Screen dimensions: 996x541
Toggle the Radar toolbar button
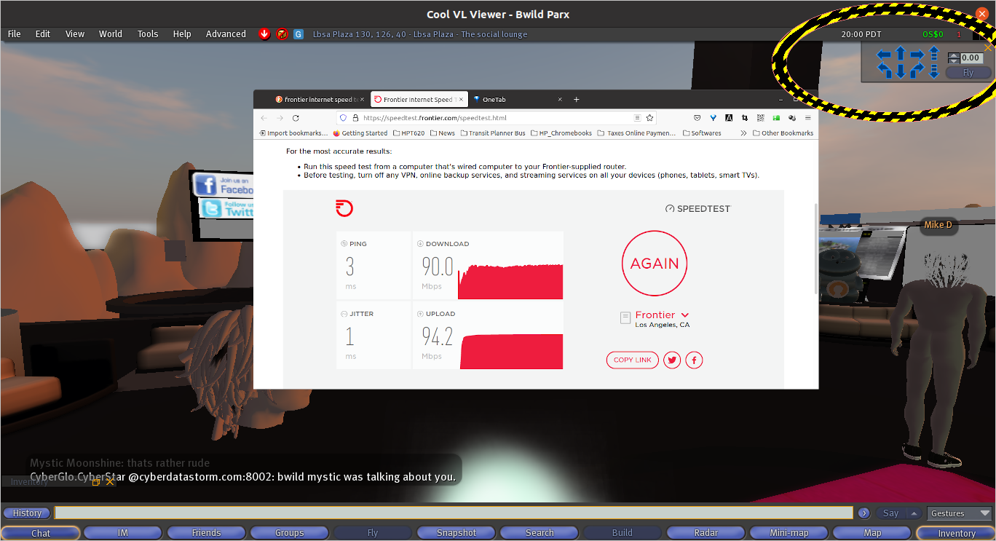[706, 533]
